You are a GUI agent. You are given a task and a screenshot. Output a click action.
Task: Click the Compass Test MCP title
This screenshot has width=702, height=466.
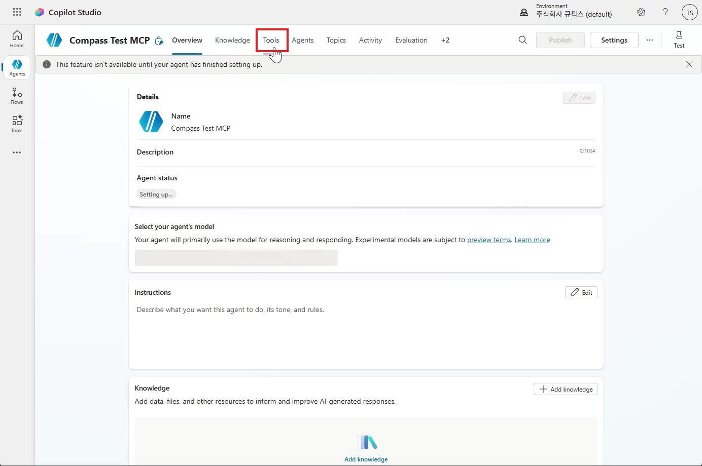click(110, 40)
